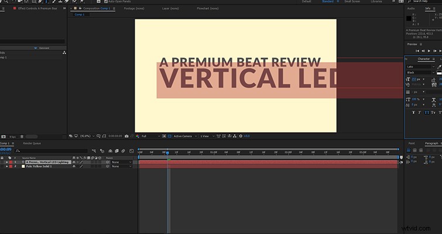
Task: Open the viewer magnification 42.8% dropdown
Action: (87, 136)
